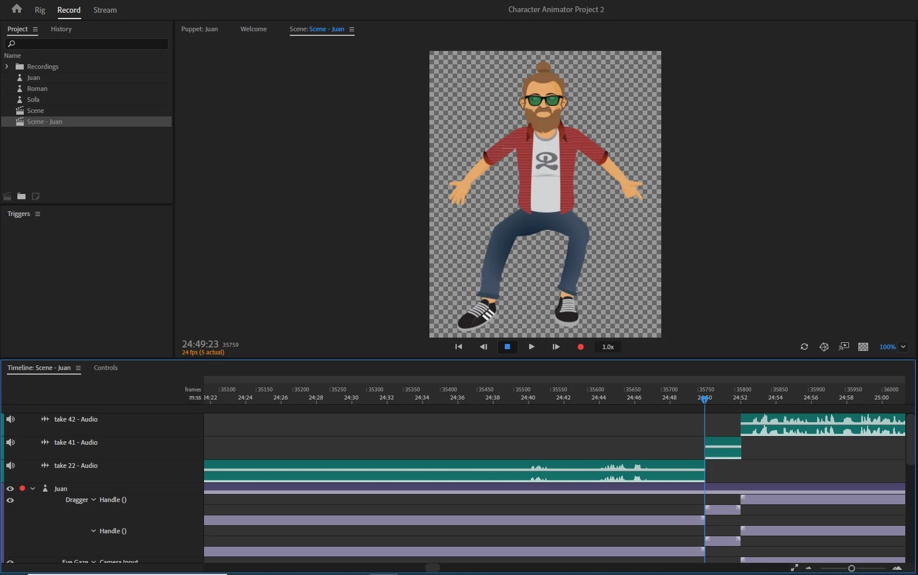
Task: Open the Stream workspace
Action: [105, 10]
